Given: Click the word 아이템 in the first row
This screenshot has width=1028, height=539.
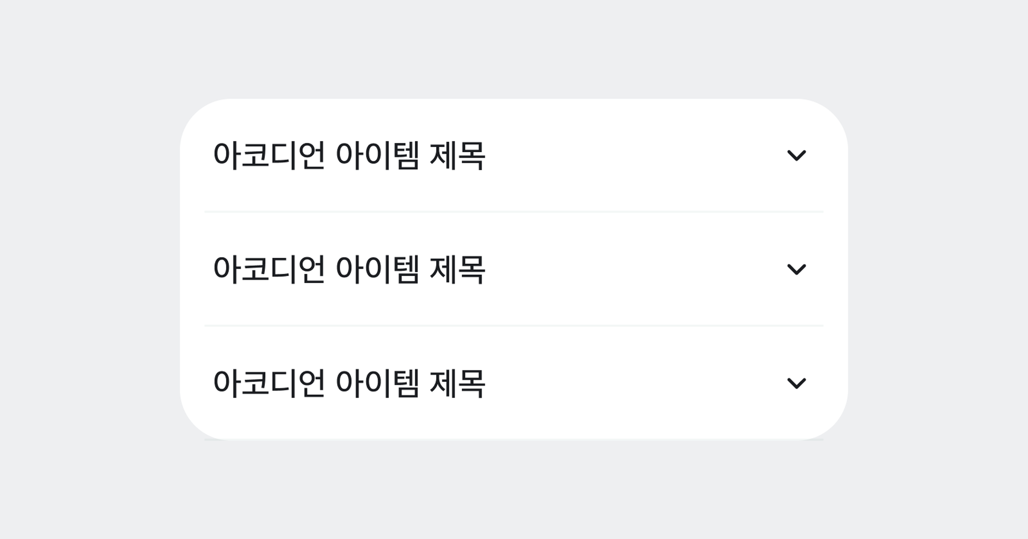Looking at the screenshot, I should pyautogui.click(x=377, y=156).
